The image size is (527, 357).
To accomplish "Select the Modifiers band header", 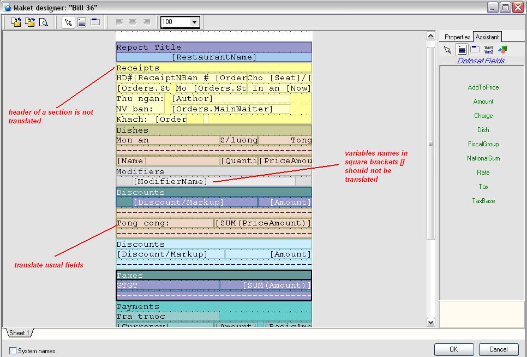I will [214, 171].
